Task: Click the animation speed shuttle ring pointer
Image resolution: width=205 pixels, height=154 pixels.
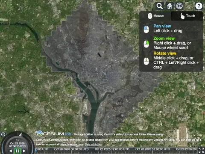Action: pyautogui.click(x=20, y=134)
